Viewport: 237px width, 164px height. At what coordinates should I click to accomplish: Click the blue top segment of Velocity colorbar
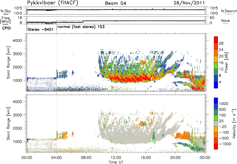216,101
